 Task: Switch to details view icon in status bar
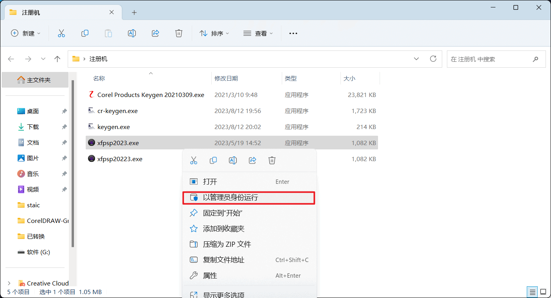532,292
